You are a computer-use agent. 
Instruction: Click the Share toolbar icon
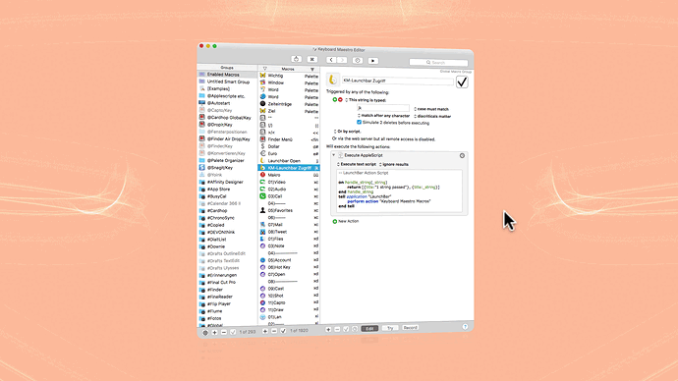pyautogui.click(x=296, y=59)
